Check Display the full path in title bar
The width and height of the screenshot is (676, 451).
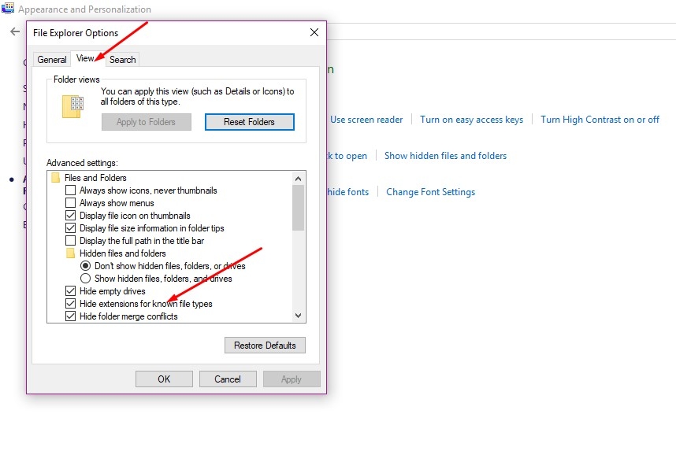[70, 240]
